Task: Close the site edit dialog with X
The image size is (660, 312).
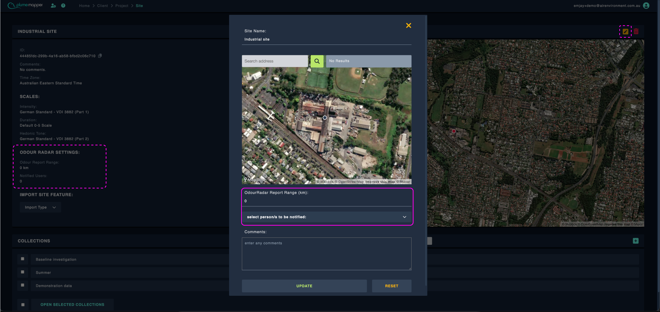Action: [x=408, y=26]
